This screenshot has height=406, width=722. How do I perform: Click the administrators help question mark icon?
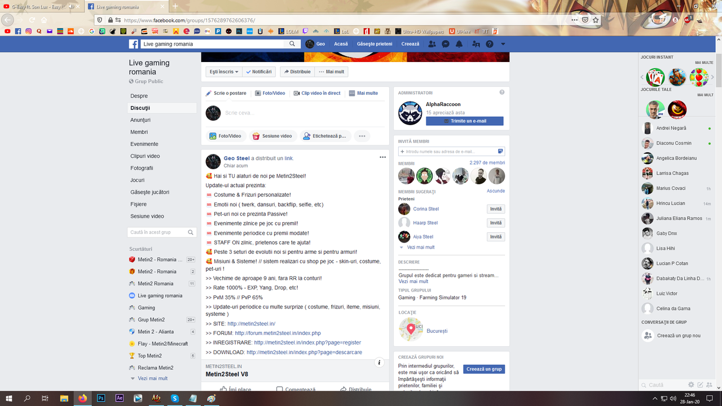pos(502,92)
